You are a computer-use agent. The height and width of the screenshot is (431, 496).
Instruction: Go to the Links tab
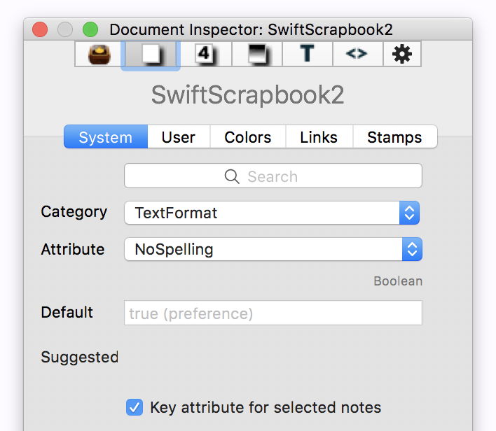(319, 137)
